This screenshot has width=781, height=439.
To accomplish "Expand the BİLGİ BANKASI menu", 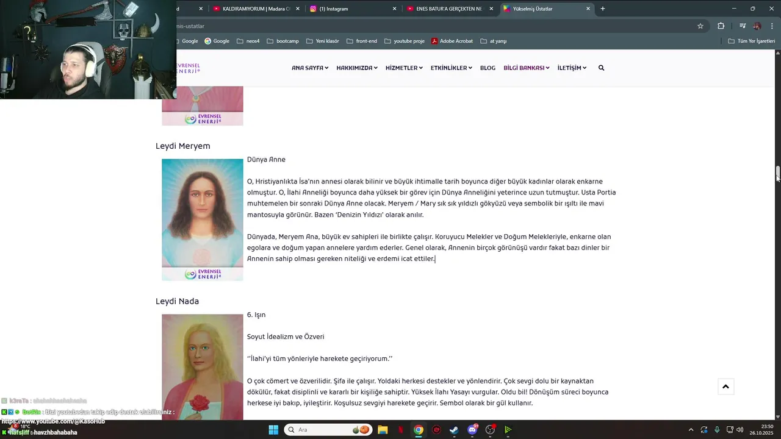I will click(x=527, y=68).
